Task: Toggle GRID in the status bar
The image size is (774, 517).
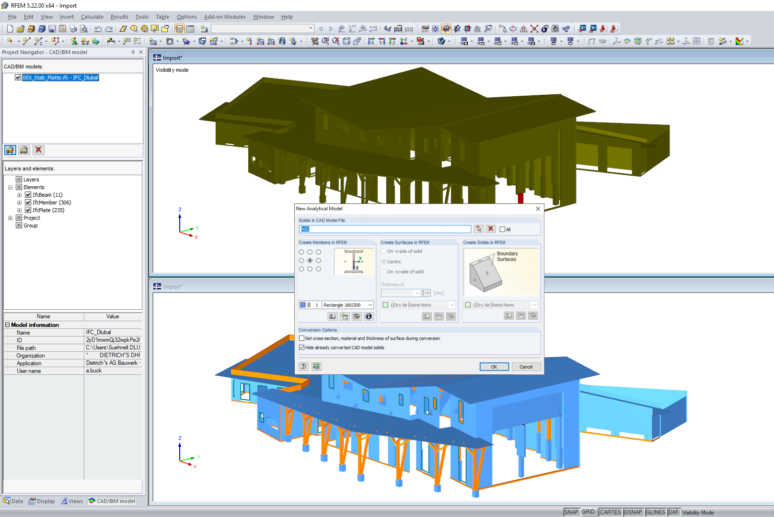Action: pos(588,512)
